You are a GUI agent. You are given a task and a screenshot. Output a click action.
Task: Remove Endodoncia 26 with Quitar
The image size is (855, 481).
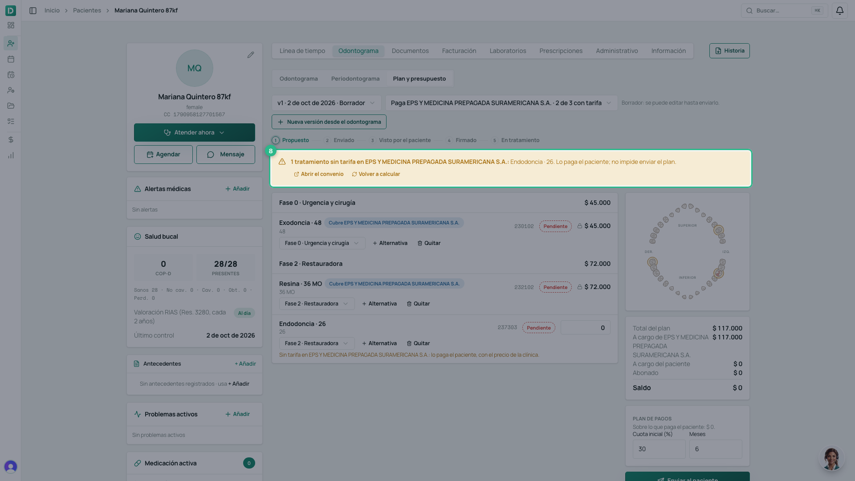click(418, 343)
